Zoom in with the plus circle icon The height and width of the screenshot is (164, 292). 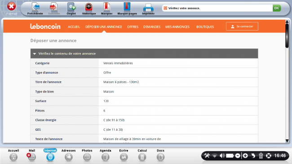tap(245, 155)
